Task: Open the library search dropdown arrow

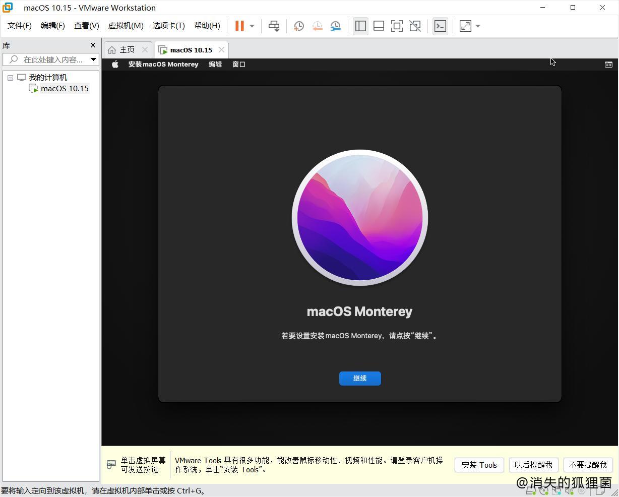Action: click(93, 59)
